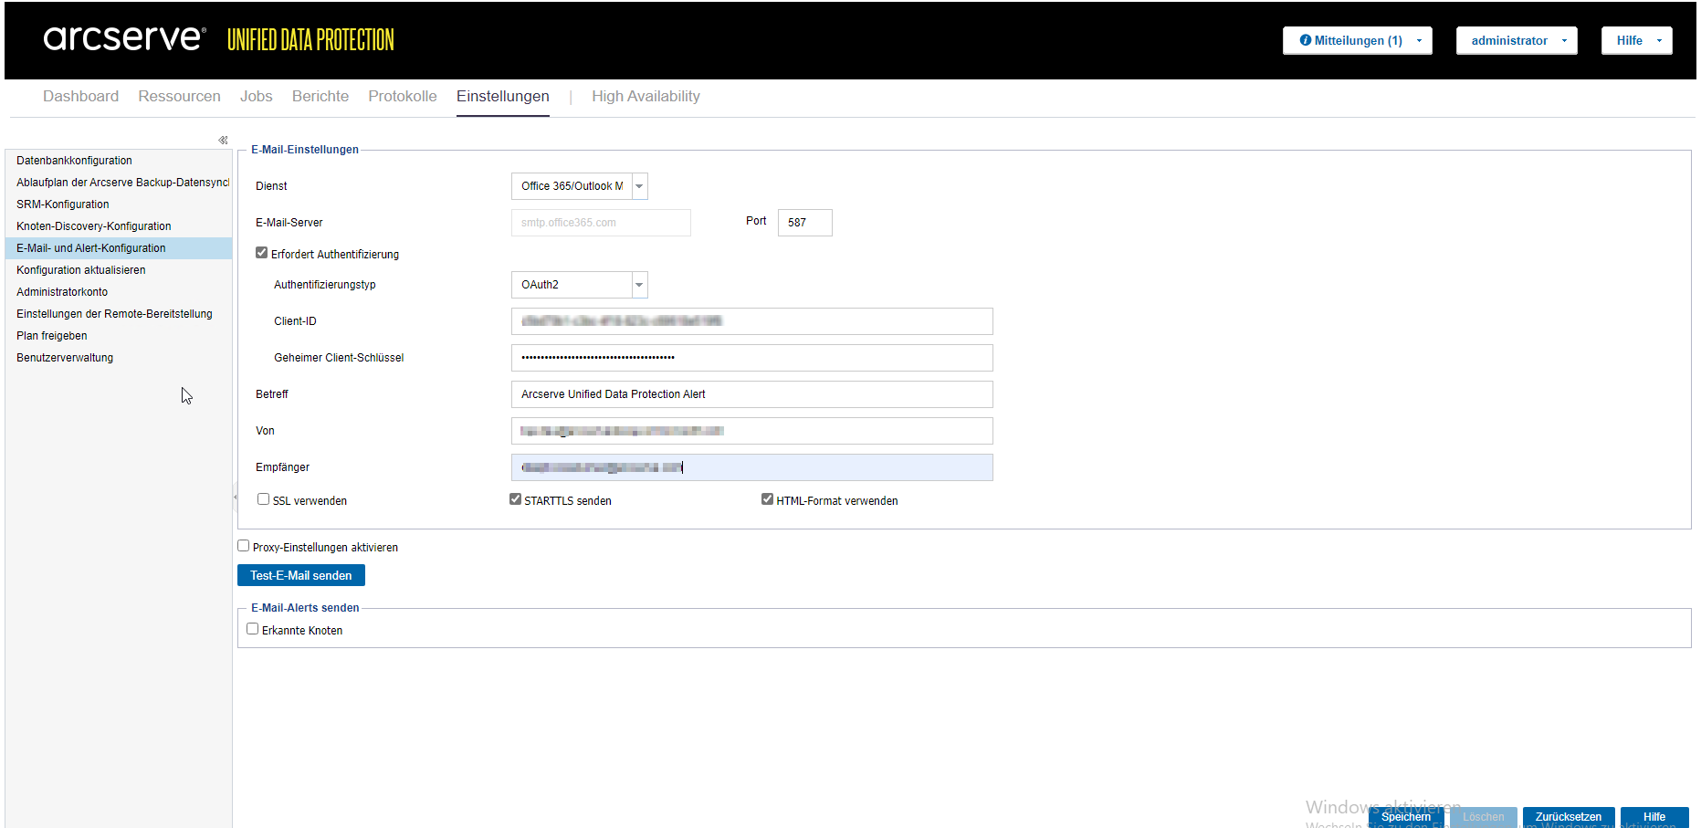1701x828 pixels.
Task: Open Einstellungen der Remote-Bereitstellung
Action: (x=119, y=314)
